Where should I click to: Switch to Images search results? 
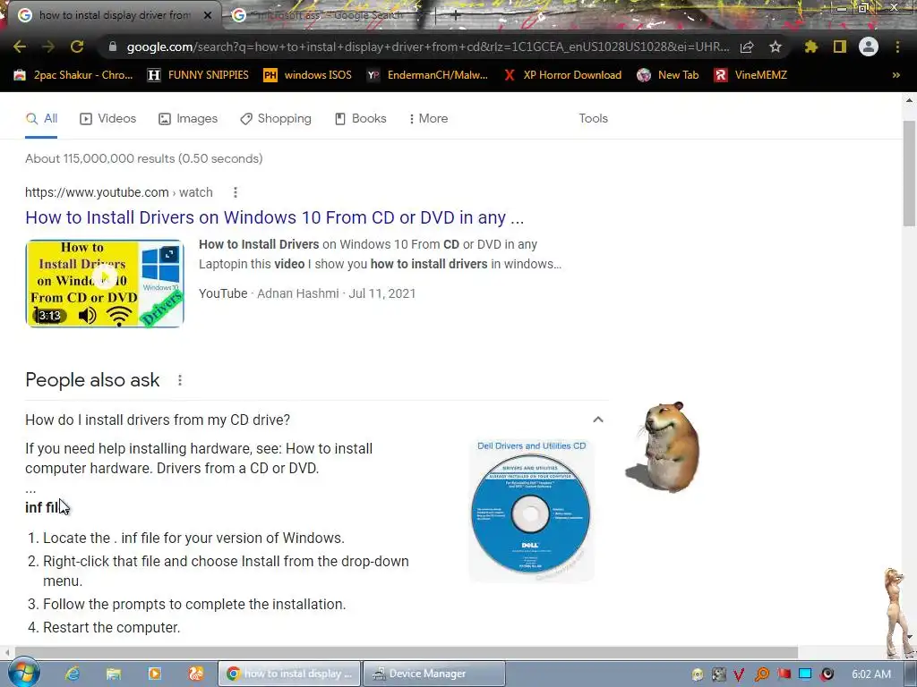[x=188, y=119]
